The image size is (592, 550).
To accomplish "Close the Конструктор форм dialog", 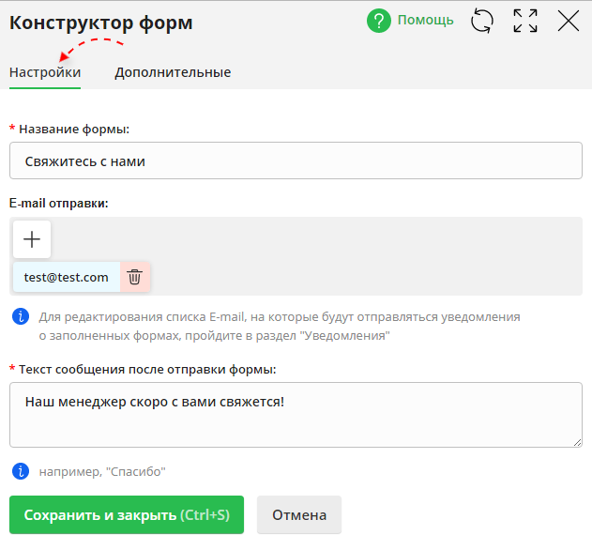I will (x=569, y=21).
